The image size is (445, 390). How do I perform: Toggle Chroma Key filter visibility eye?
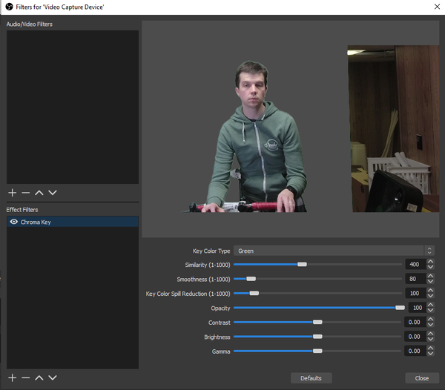[x=13, y=222]
